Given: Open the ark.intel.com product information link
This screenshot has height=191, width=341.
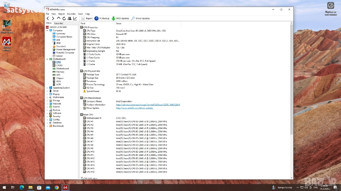Looking at the screenshot, I should click(148, 105).
